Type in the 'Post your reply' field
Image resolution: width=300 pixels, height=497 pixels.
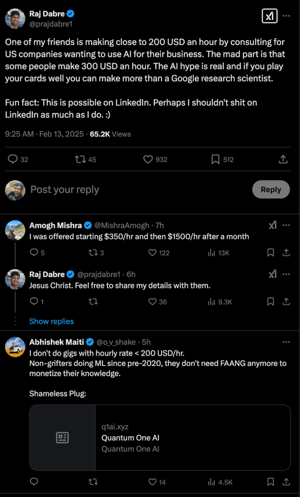136,190
